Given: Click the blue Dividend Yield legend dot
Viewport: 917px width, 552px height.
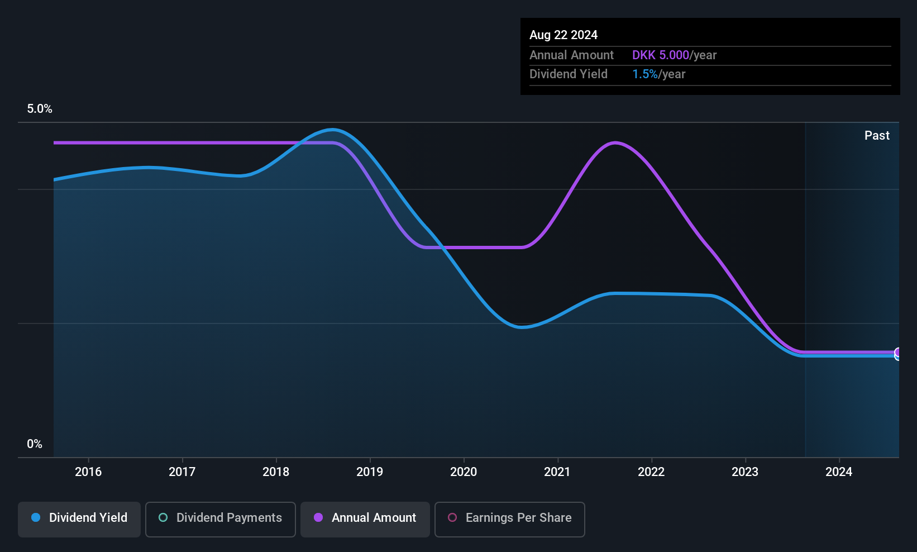Looking at the screenshot, I should (36, 517).
